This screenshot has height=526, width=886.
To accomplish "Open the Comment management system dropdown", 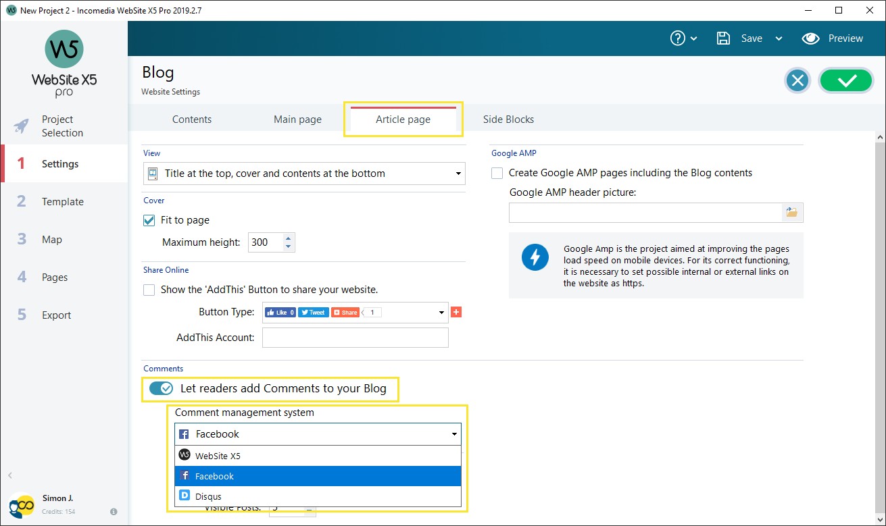I will [x=453, y=433].
